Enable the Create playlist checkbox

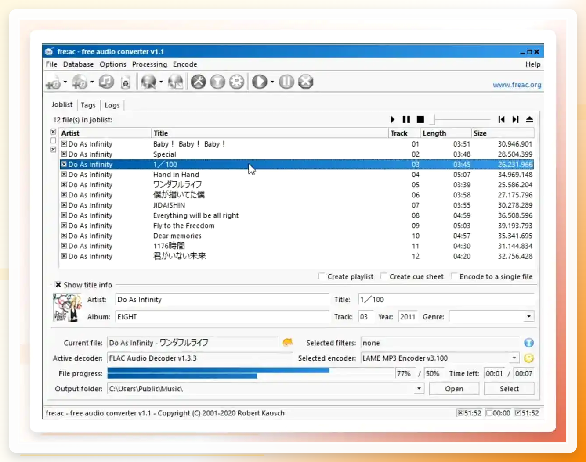[322, 276]
